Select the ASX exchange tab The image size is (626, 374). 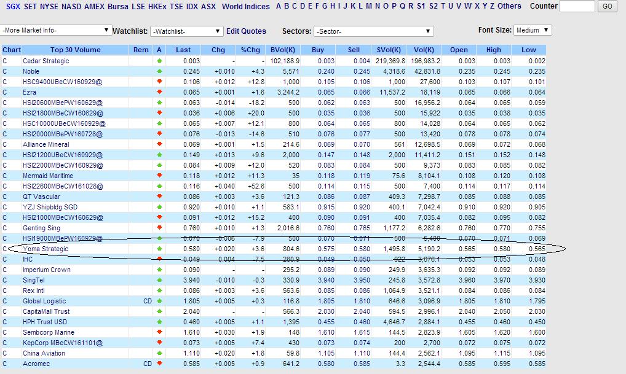(208, 6)
